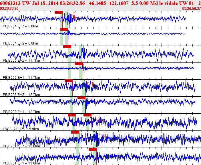Viewport: 201px width, 165px height.
Task: Click the P pick flag on B204 EHZ
Action: tap(58, 12)
